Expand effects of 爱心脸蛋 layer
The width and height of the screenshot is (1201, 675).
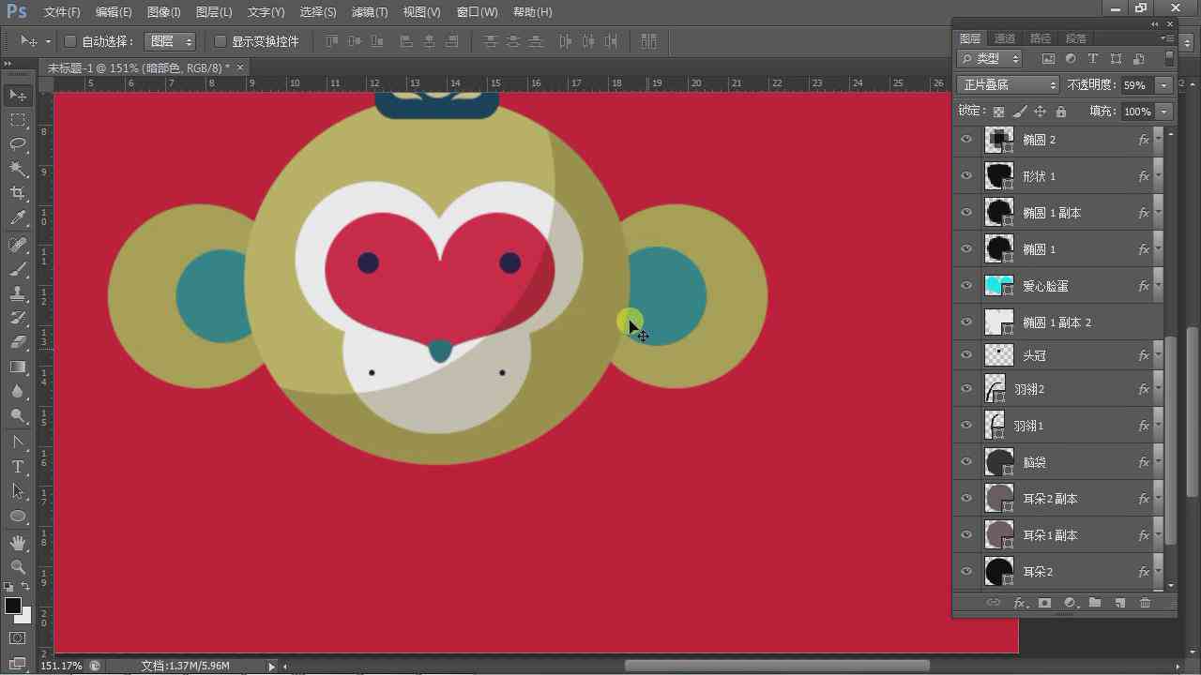coord(1158,286)
